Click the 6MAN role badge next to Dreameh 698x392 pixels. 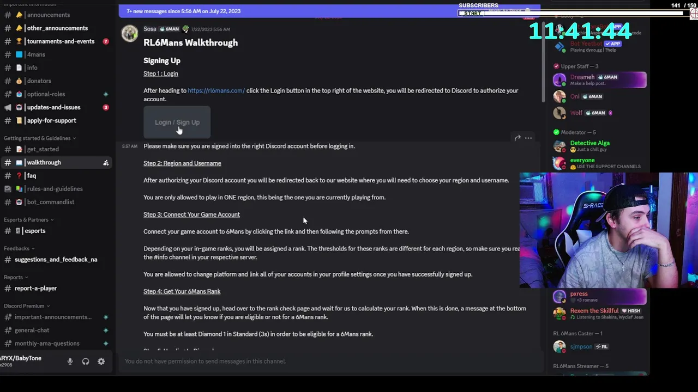[607, 77]
